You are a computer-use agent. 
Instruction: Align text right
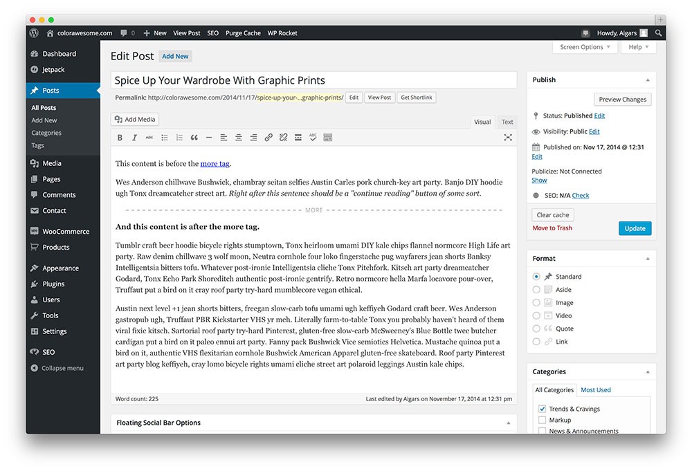click(254, 138)
